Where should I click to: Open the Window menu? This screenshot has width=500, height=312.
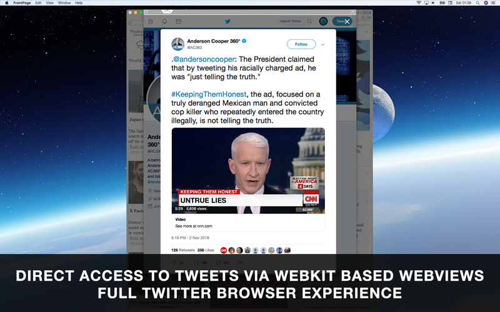pos(64,3)
